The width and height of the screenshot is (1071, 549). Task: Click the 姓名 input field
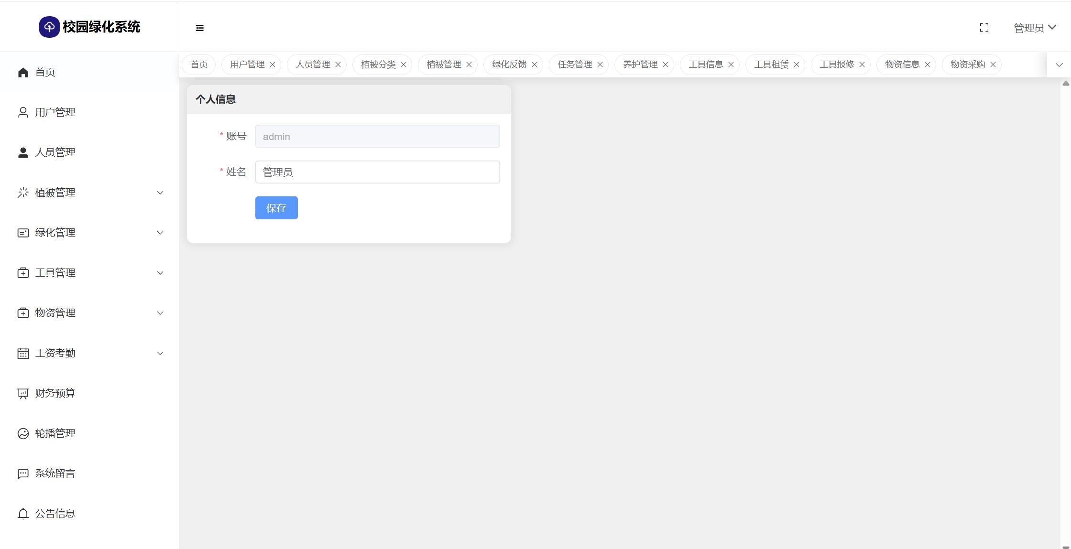377,172
